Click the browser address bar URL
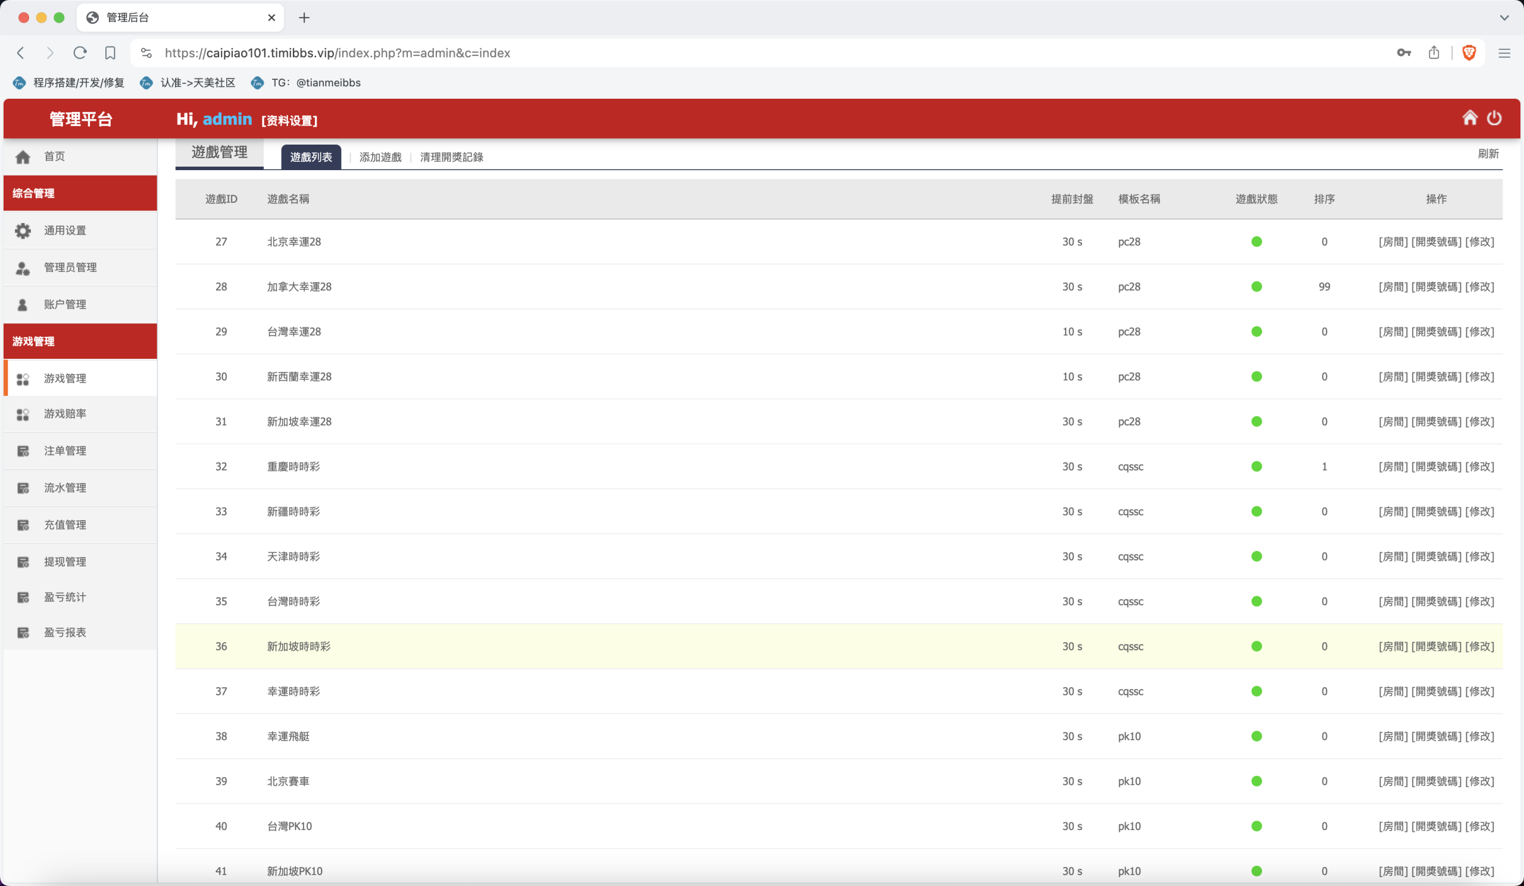This screenshot has height=886, width=1524. coord(338,53)
